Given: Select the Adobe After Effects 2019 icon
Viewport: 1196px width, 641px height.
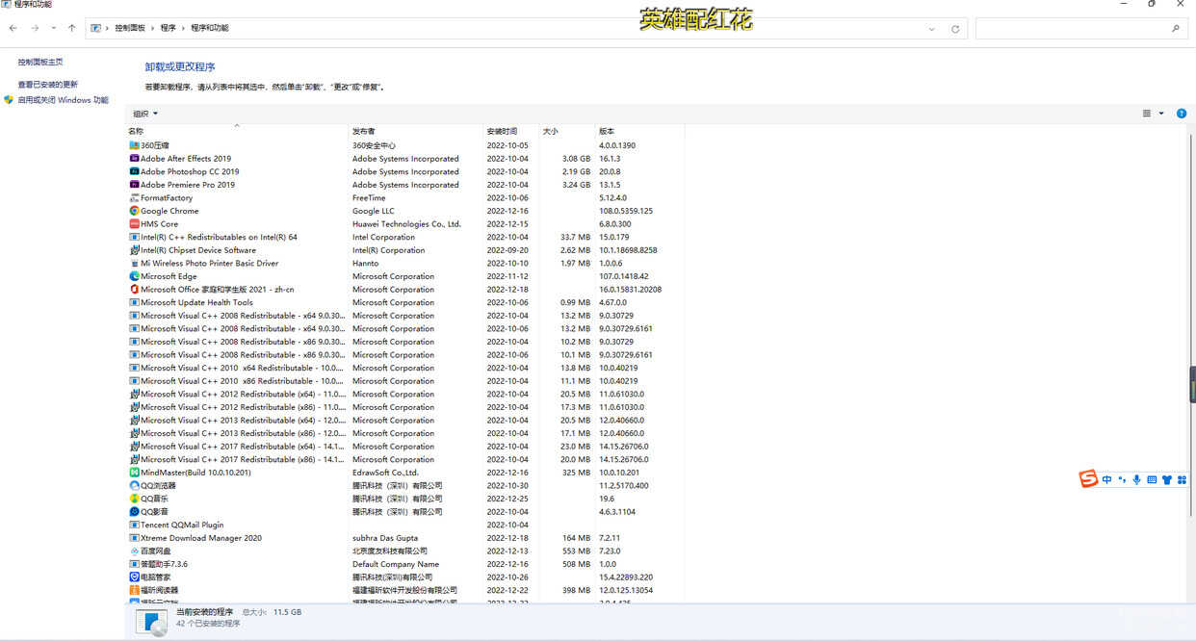Looking at the screenshot, I should click(x=134, y=159).
